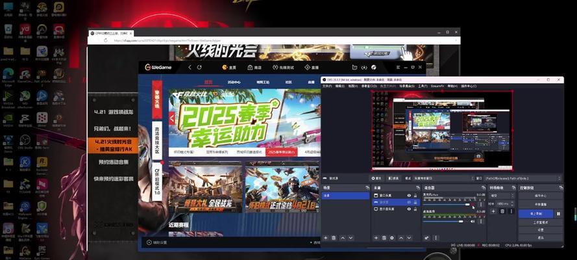
Task: Open source properties gear in Sources panel
Action: pyautogui.click(x=392, y=239)
